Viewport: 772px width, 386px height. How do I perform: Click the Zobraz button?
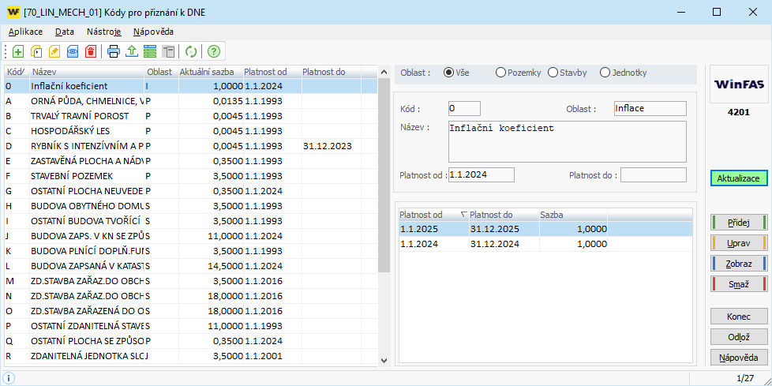[x=739, y=264]
